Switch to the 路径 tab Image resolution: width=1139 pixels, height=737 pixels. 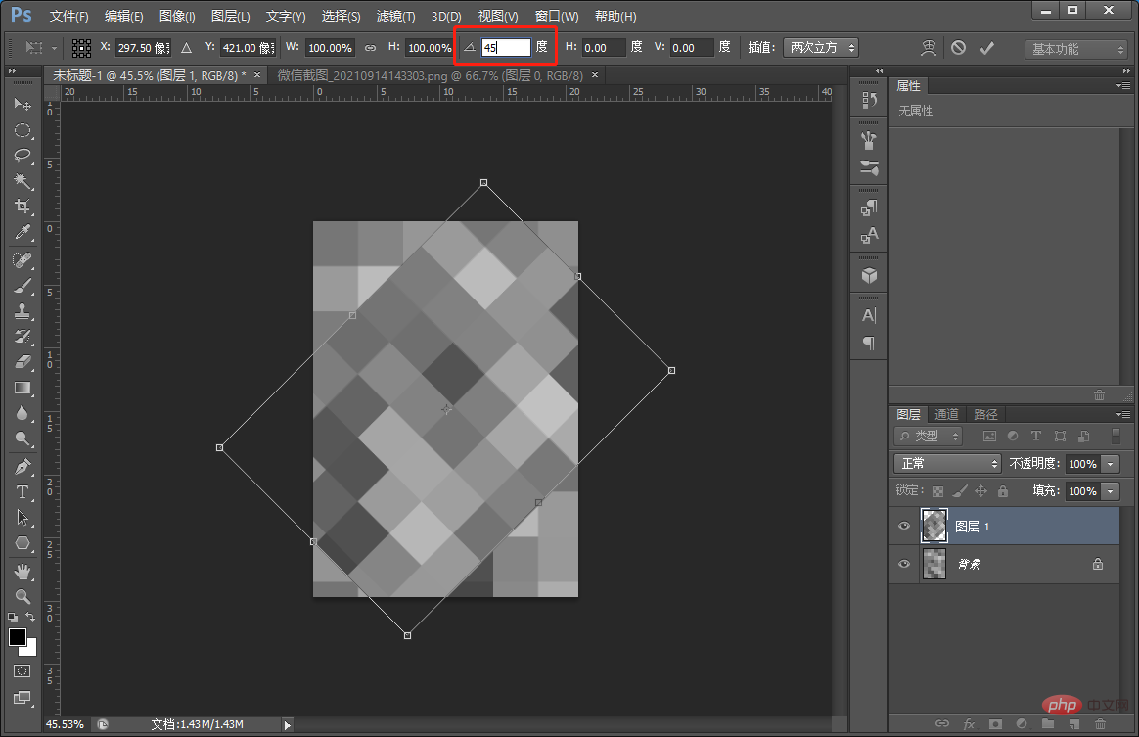(985, 414)
